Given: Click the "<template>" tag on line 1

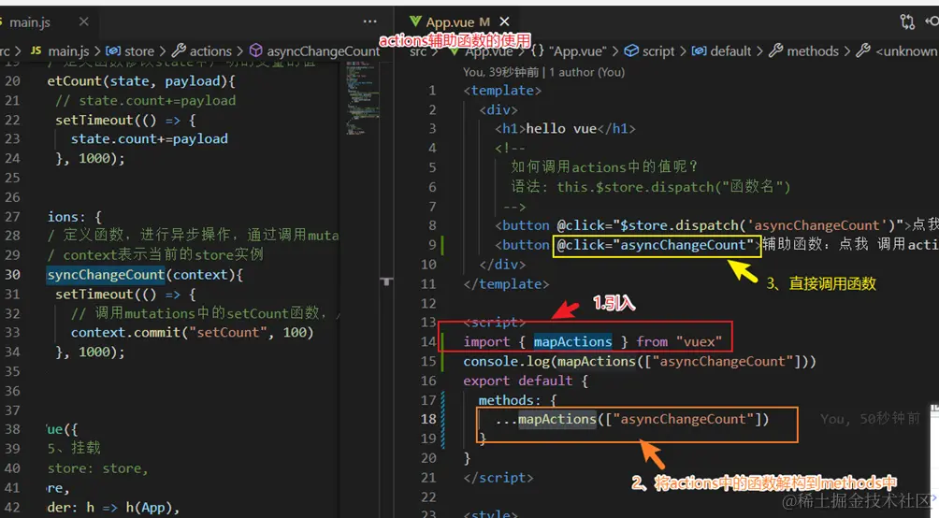Looking at the screenshot, I should 502,91.
